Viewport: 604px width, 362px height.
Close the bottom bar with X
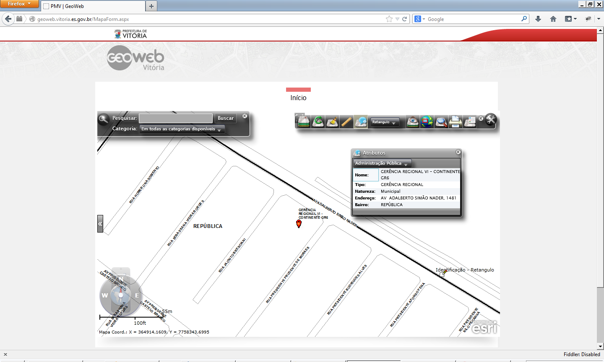[x=5, y=354]
